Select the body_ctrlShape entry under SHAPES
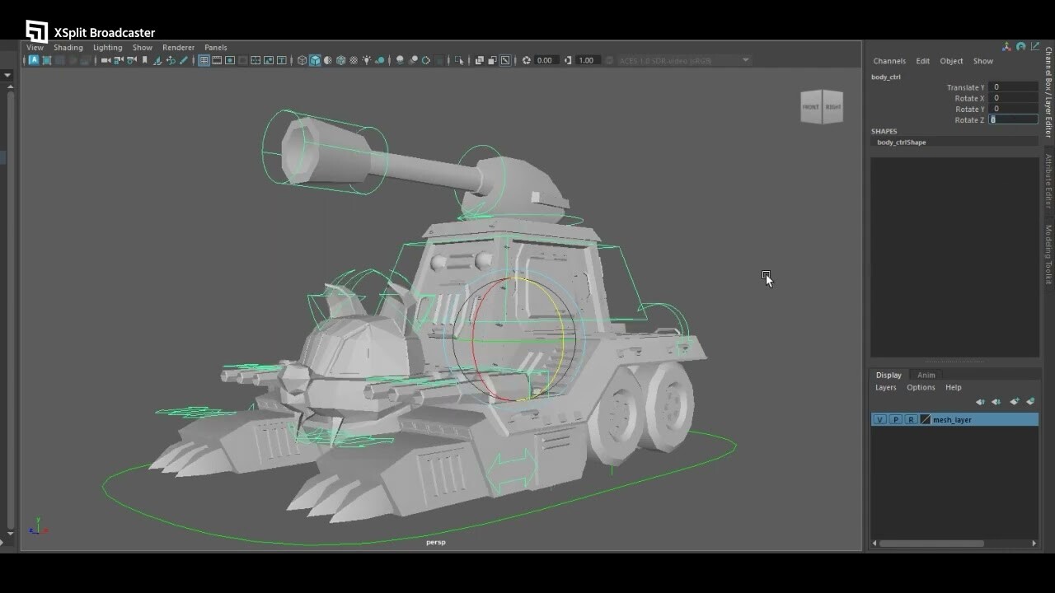 [x=900, y=142]
